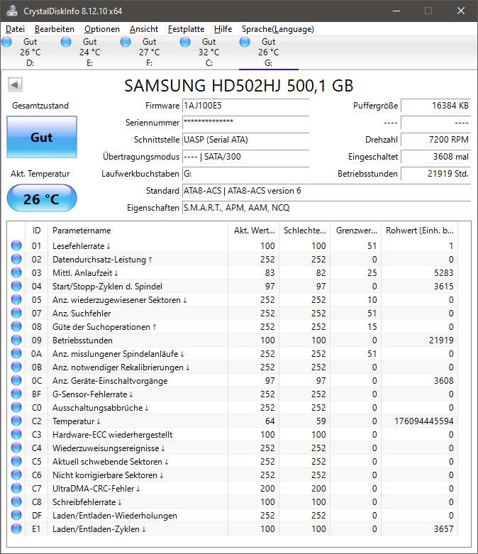Click the raw value 5283
Viewport: 478px width, 554px height.
443,273
